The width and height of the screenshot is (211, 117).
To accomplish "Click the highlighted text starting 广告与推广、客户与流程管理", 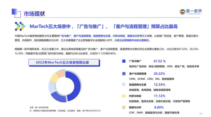I will point(99,36).
